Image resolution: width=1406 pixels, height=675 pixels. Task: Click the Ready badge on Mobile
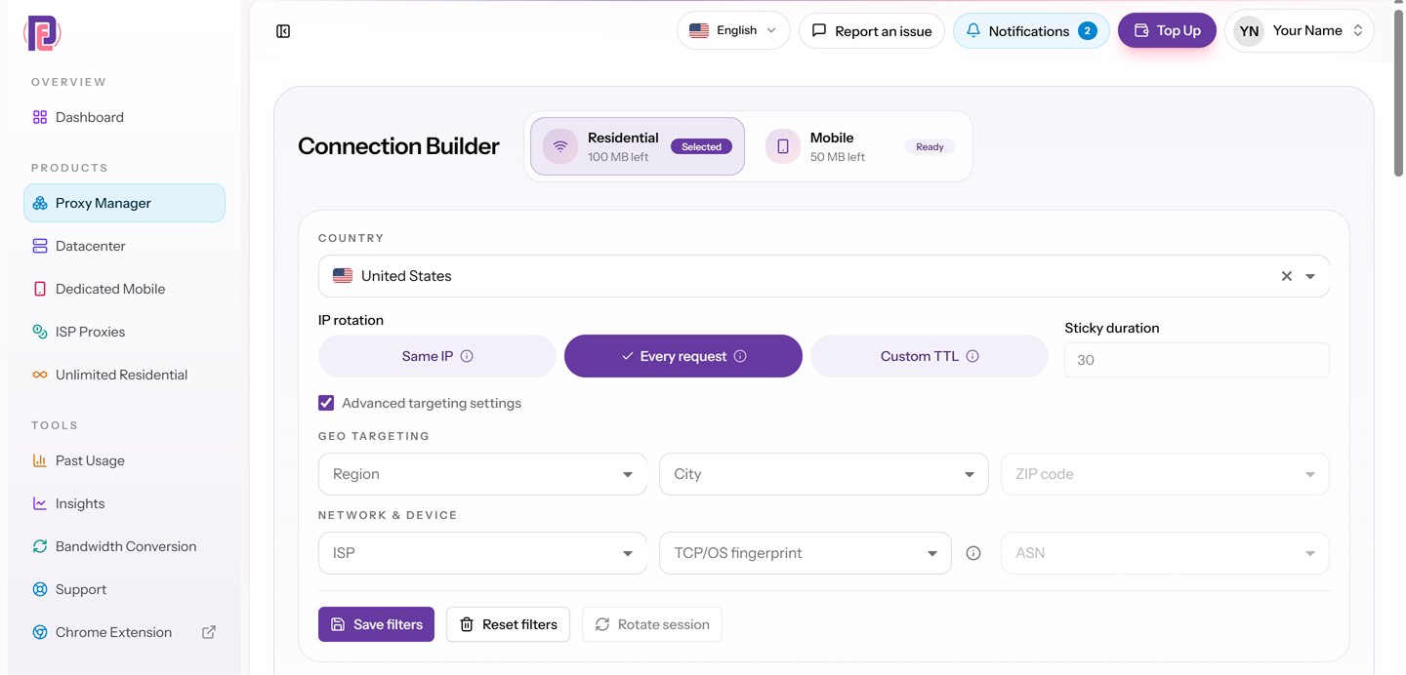pyautogui.click(x=930, y=146)
